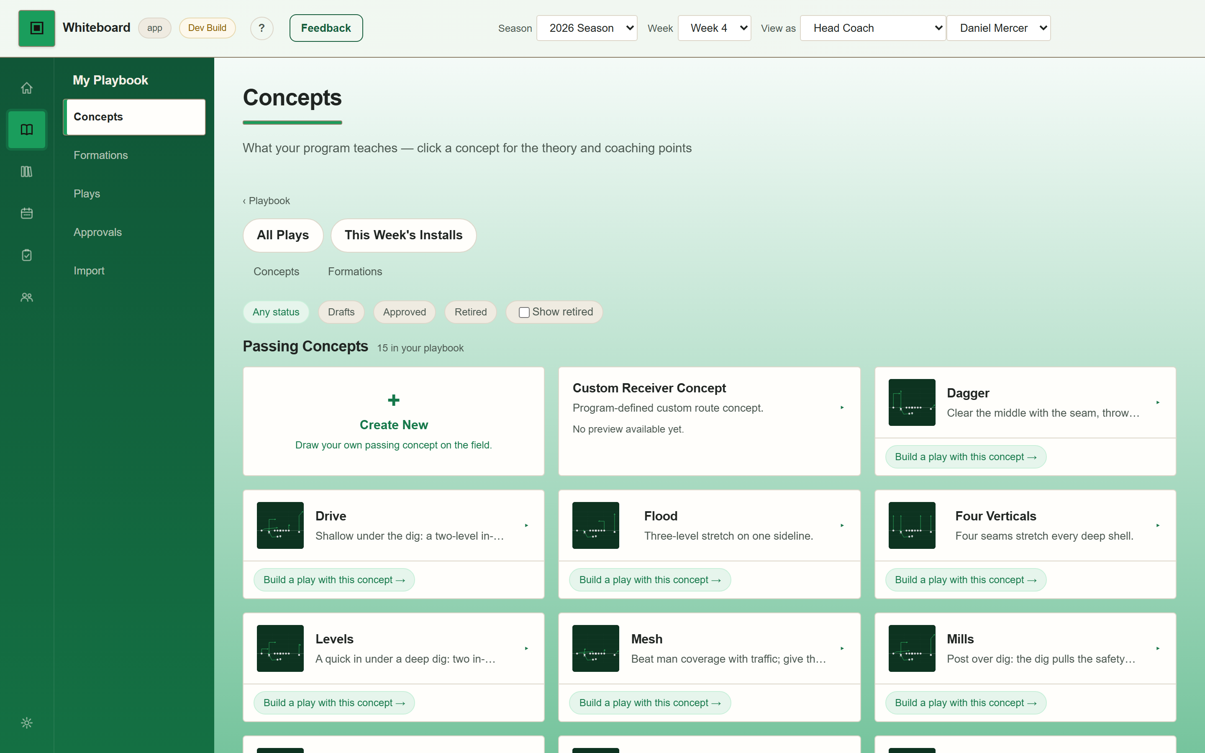
Task: Expand the Drive card arrow
Action: (x=526, y=525)
